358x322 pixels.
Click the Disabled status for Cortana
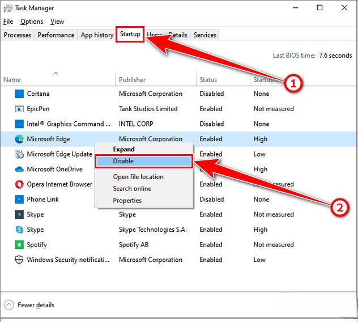212,94
